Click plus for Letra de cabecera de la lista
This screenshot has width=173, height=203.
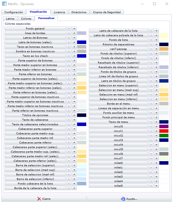(x=156, y=31)
